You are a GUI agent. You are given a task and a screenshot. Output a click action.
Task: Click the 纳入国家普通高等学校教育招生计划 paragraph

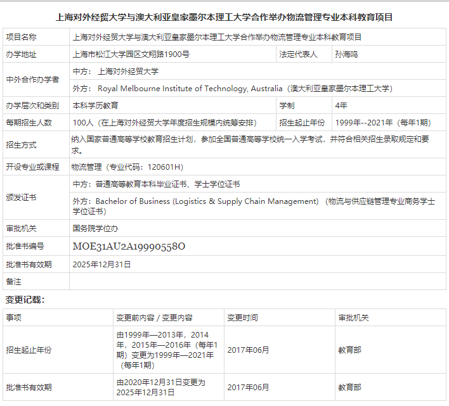point(250,144)
